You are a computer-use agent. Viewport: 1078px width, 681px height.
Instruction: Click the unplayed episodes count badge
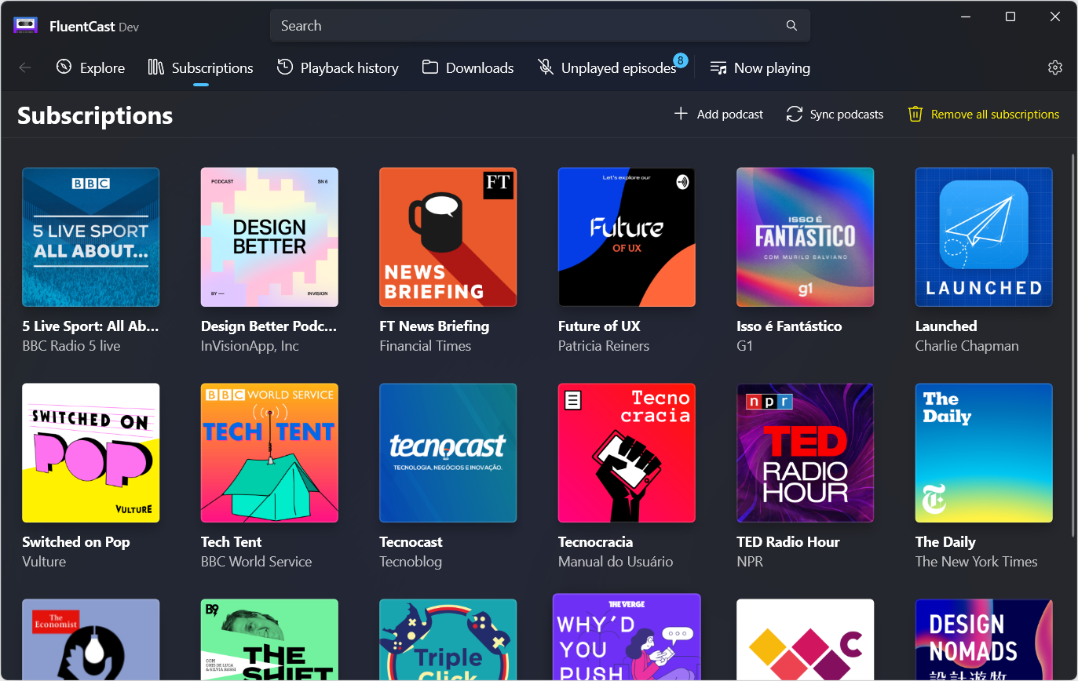click(680, 60)
